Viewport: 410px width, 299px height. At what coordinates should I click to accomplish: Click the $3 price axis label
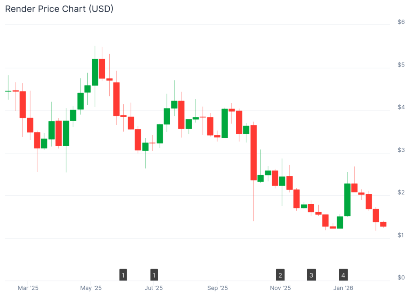click(401, 150)
